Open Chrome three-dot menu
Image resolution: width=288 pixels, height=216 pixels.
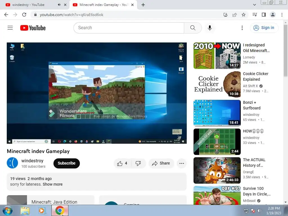click(x=282, y=15)
